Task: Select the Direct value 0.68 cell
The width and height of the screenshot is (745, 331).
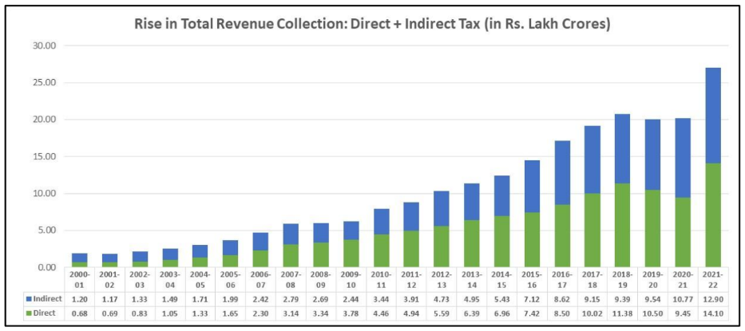Action: pos(79,313)
